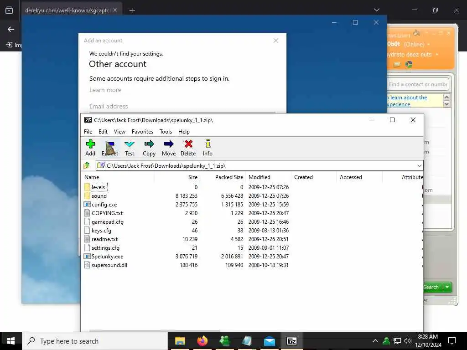This screenshot has height=350, width=467.
Task: Open the notification center icon
Action: point(452,341)
